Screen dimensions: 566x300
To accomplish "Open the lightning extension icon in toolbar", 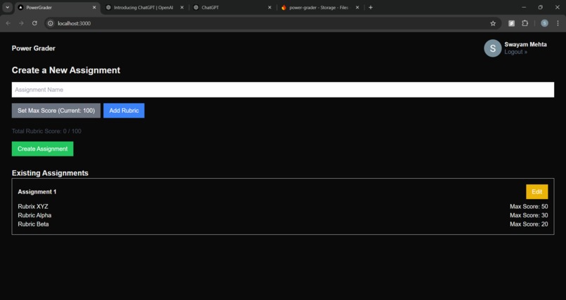I will point(511,23).
